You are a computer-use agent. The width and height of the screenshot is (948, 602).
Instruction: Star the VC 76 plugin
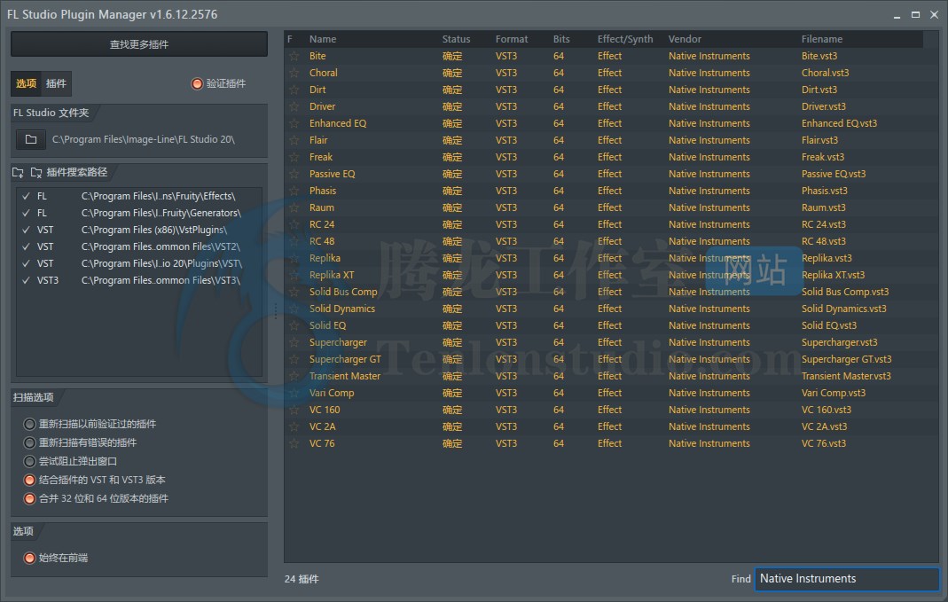point(294,443)
